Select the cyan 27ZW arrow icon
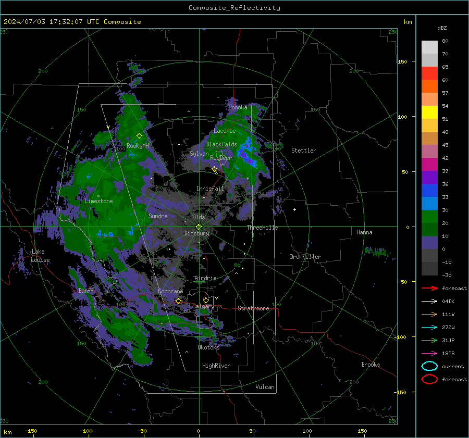The height and width of the screenshot is (438, 469). (x=429, y=328)
